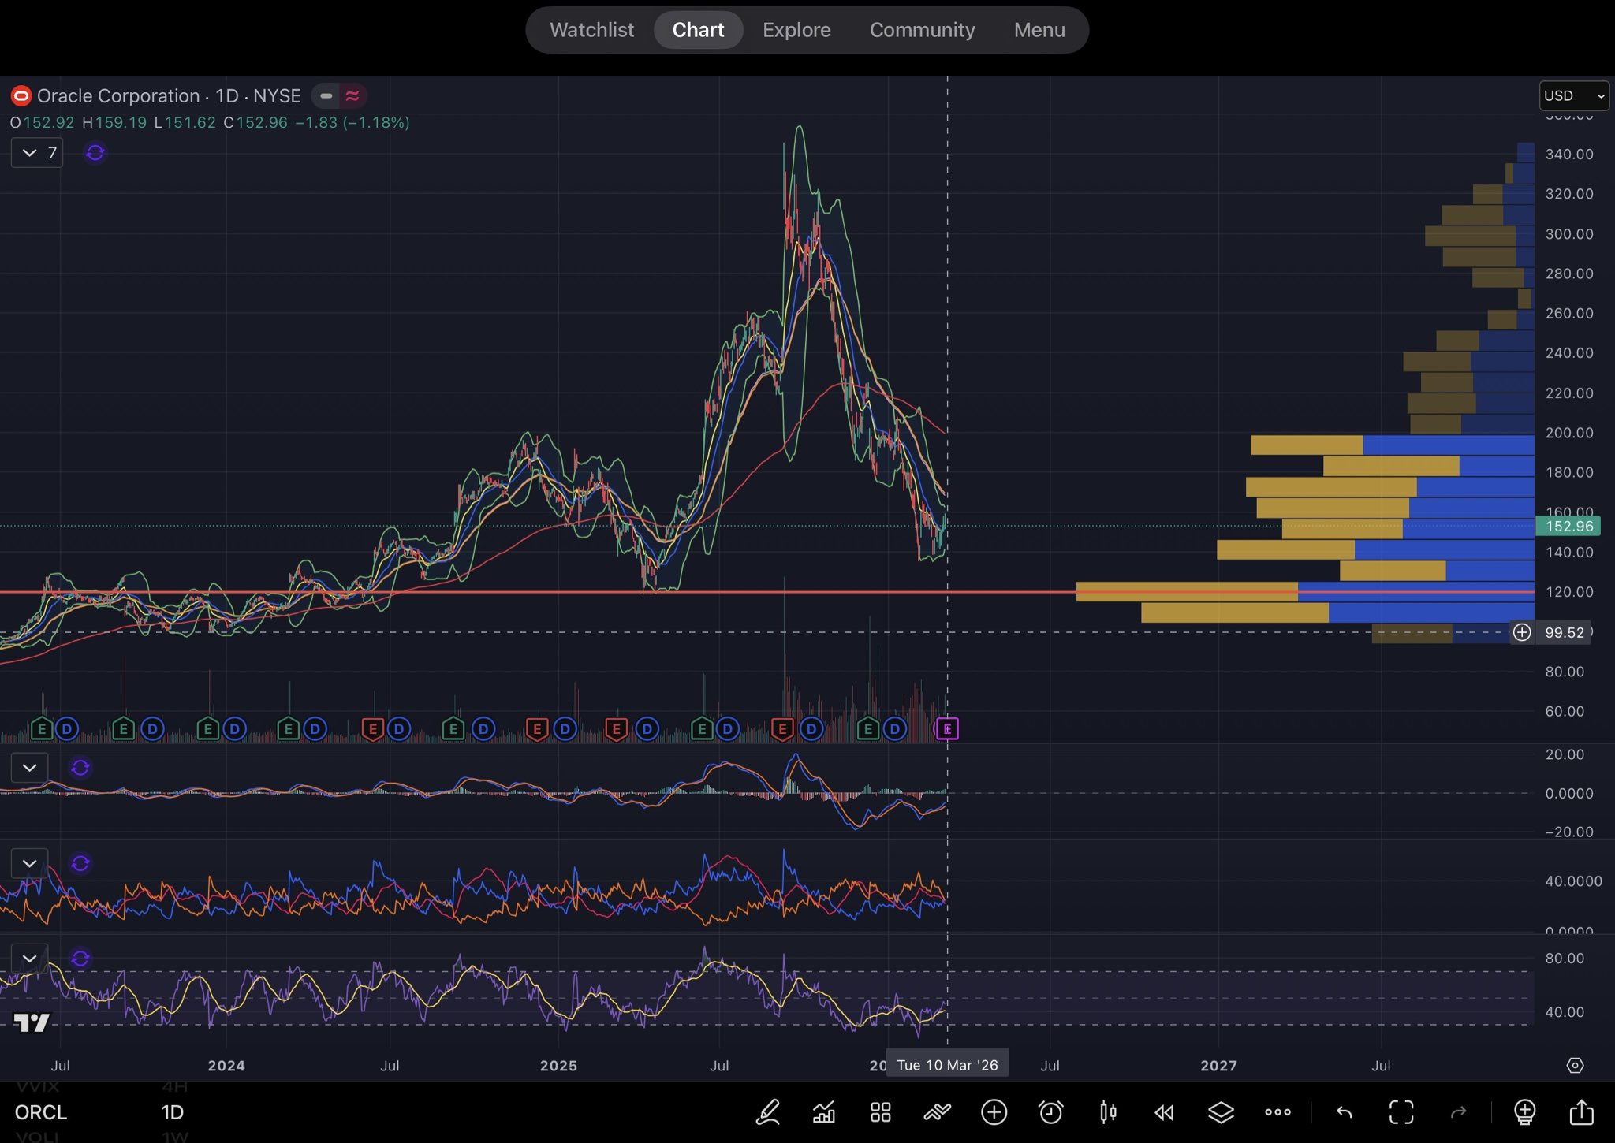This screenshot has width=1615, height=1143.
Task: Click the purple upcoming earnings marker
Action: point(947,728)
